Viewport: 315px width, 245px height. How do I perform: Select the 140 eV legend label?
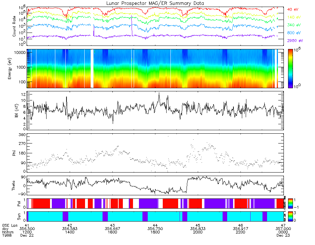click(x=294, y=17)
